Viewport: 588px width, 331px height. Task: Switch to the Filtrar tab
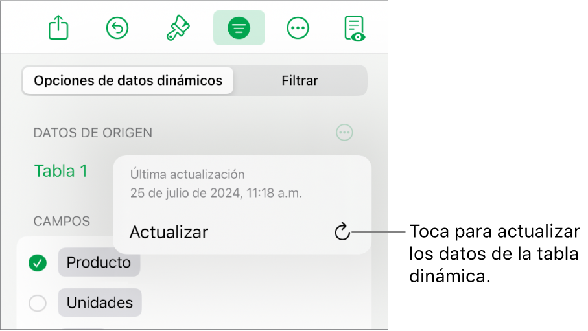pyautogui.click(x=300, y=80)
